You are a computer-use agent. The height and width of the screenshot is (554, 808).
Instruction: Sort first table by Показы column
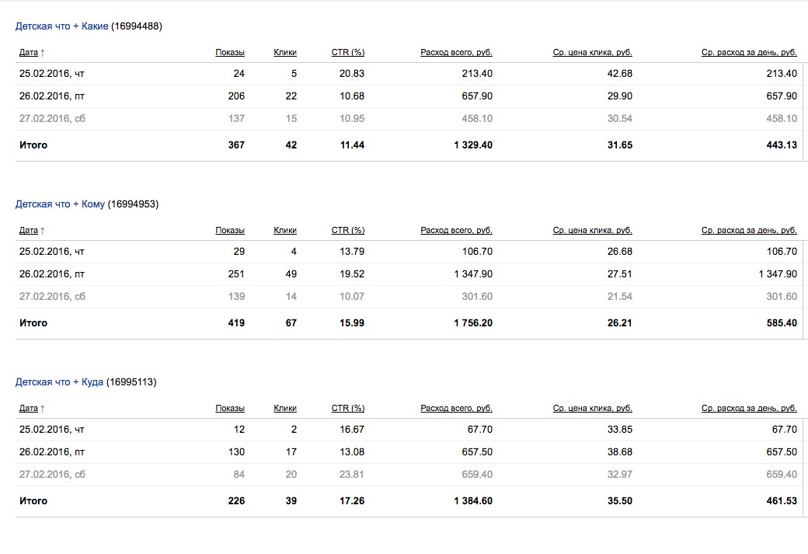click(x=230, y=52)
